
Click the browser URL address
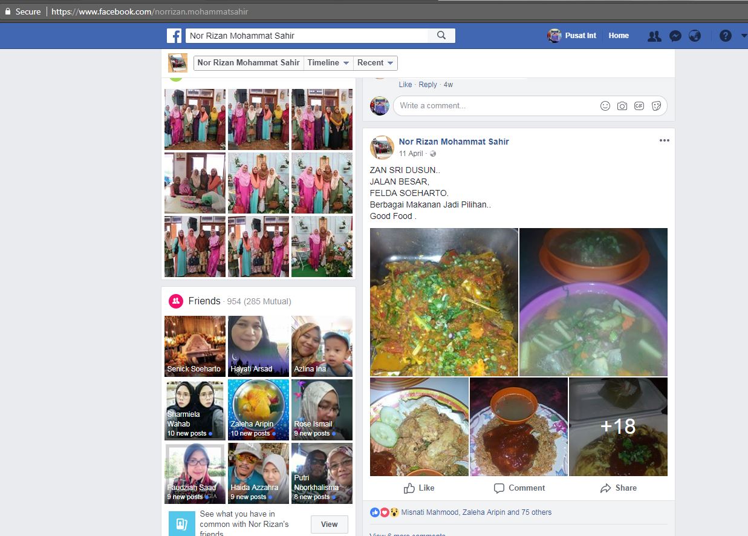click(x=149, y=11)
